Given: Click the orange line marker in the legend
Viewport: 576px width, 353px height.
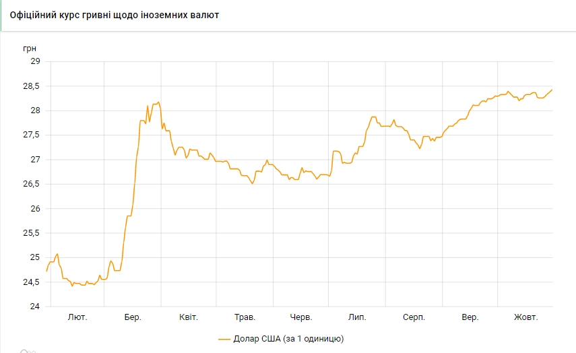Looking at the screenshot, I should tap(224, 338).
